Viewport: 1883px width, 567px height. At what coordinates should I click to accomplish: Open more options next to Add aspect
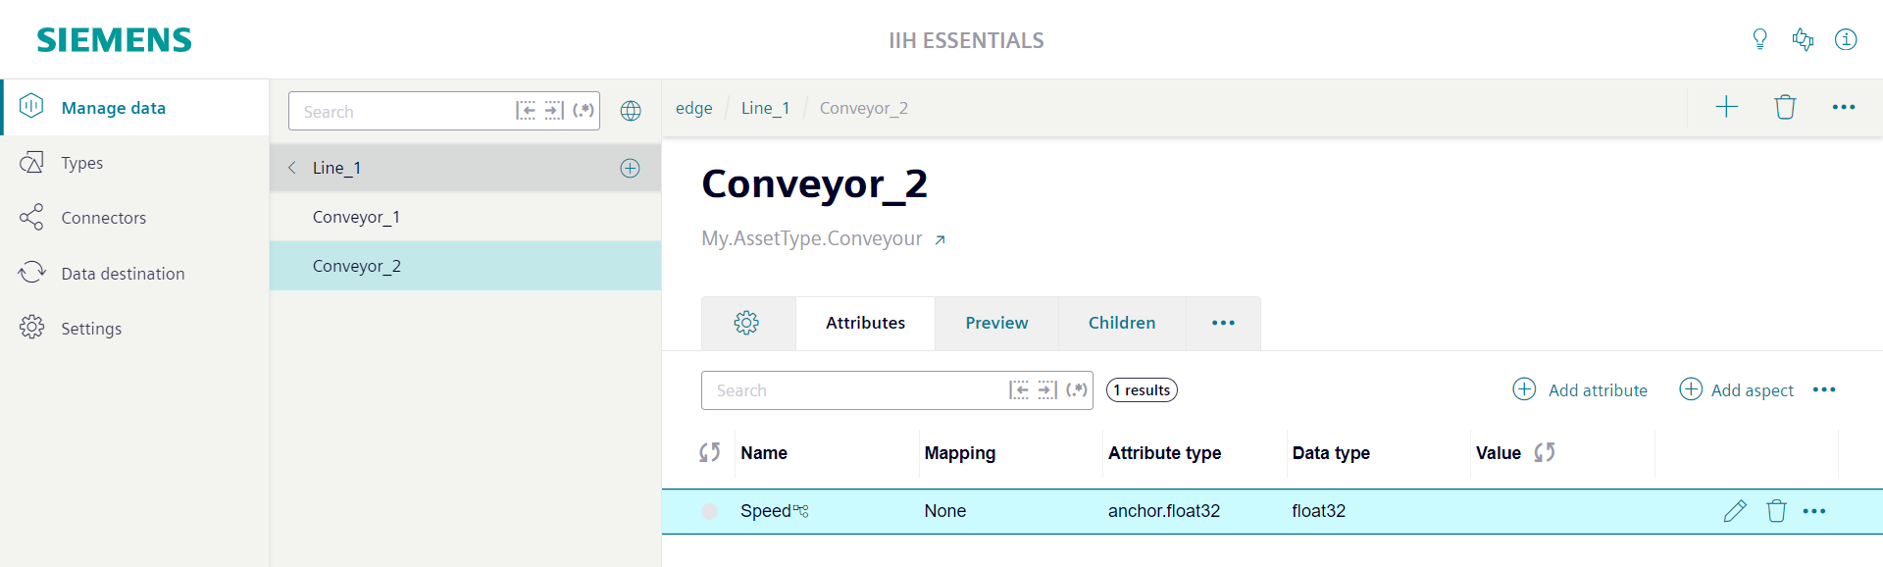click(1824, 389)
